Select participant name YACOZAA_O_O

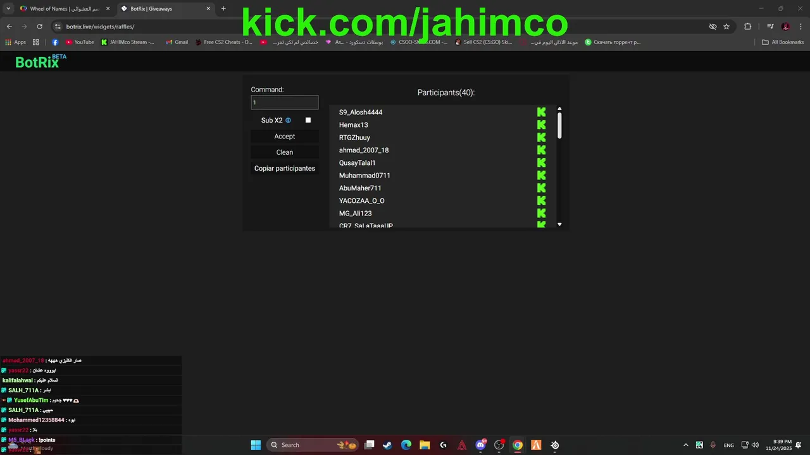[362, 200]
